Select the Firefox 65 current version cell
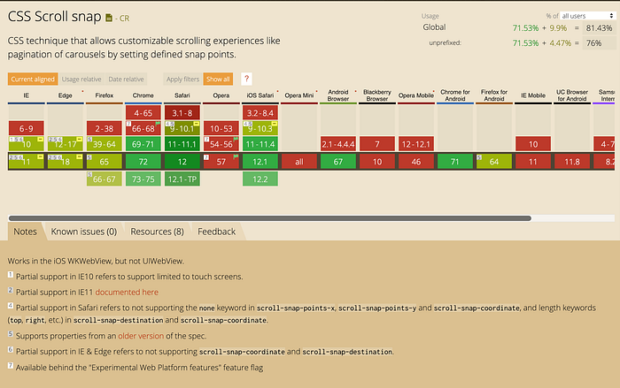The width and height of the screenshot is (620, 388). pos(105,162)
